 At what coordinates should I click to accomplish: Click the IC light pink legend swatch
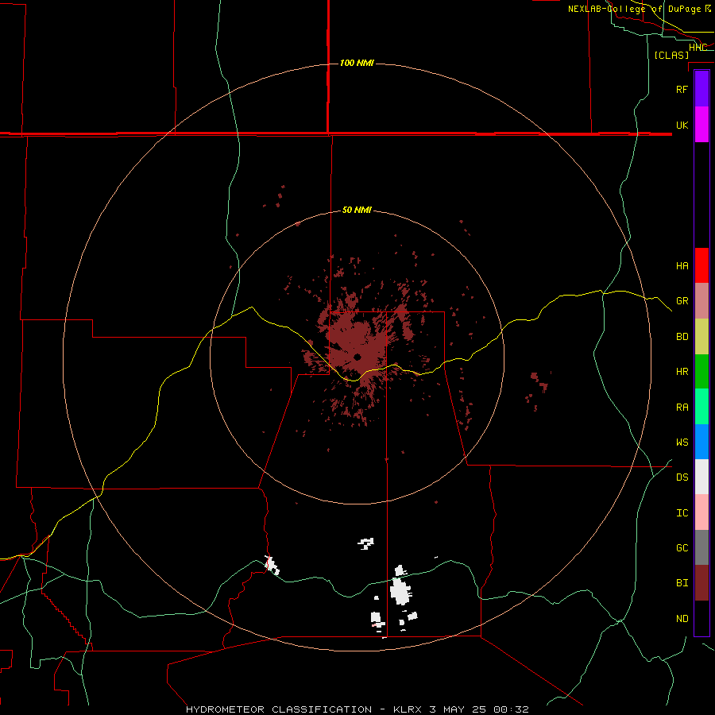(701, 512)
